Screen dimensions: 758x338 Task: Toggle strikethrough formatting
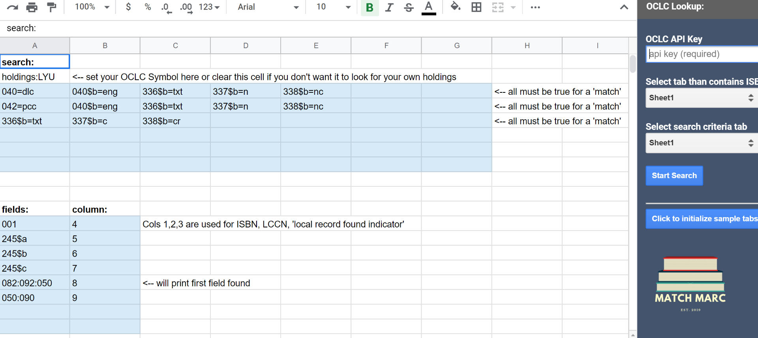pyautogui.click(x=409, y=8)
